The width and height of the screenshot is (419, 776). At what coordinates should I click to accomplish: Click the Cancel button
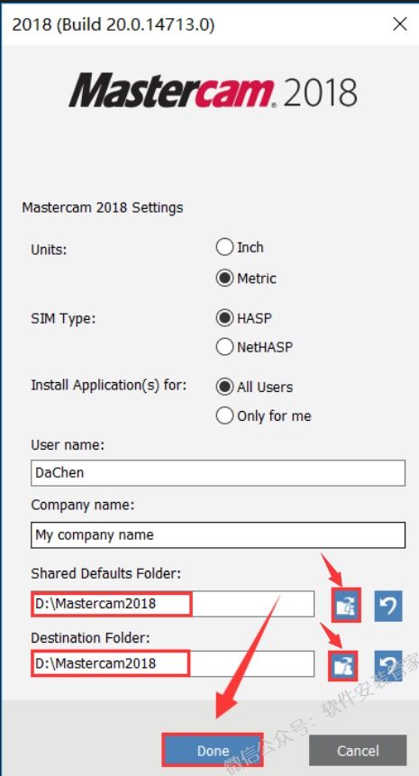pos(358,750)
